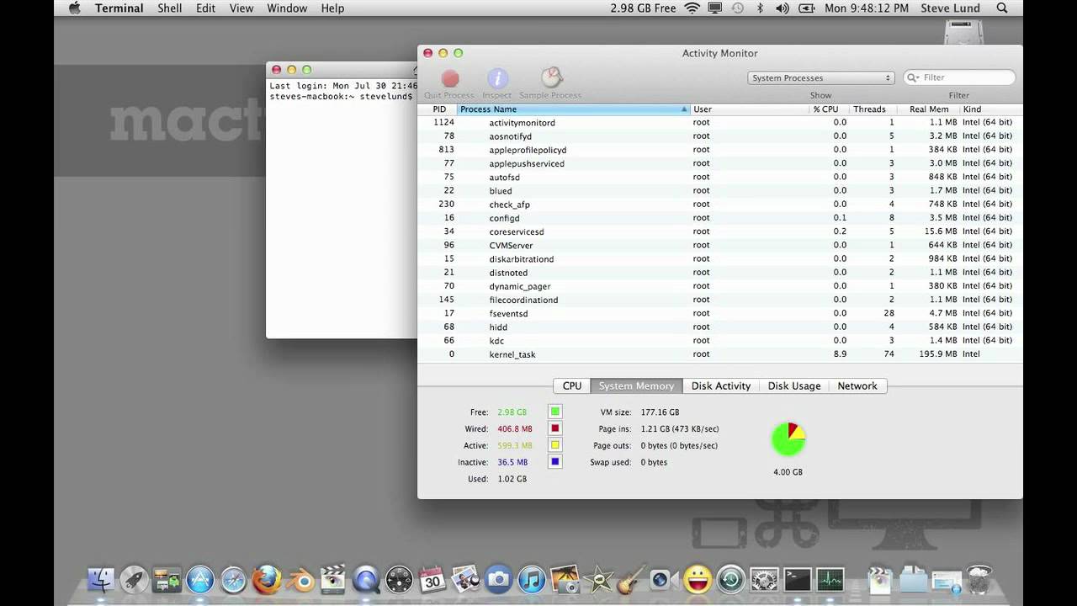This screenshot has width=1077, height=606.
Task: Open the App Store Dock icon
Action: coord(200,579)
